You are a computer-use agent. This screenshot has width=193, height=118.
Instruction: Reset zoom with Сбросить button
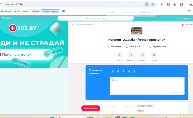coord(145,12)
